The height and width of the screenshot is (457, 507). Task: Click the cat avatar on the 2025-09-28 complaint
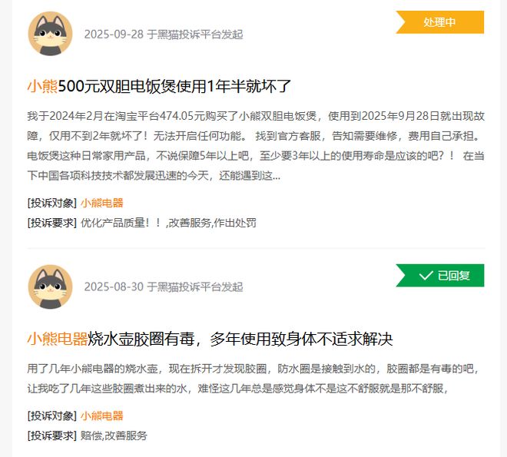point(50,34)
